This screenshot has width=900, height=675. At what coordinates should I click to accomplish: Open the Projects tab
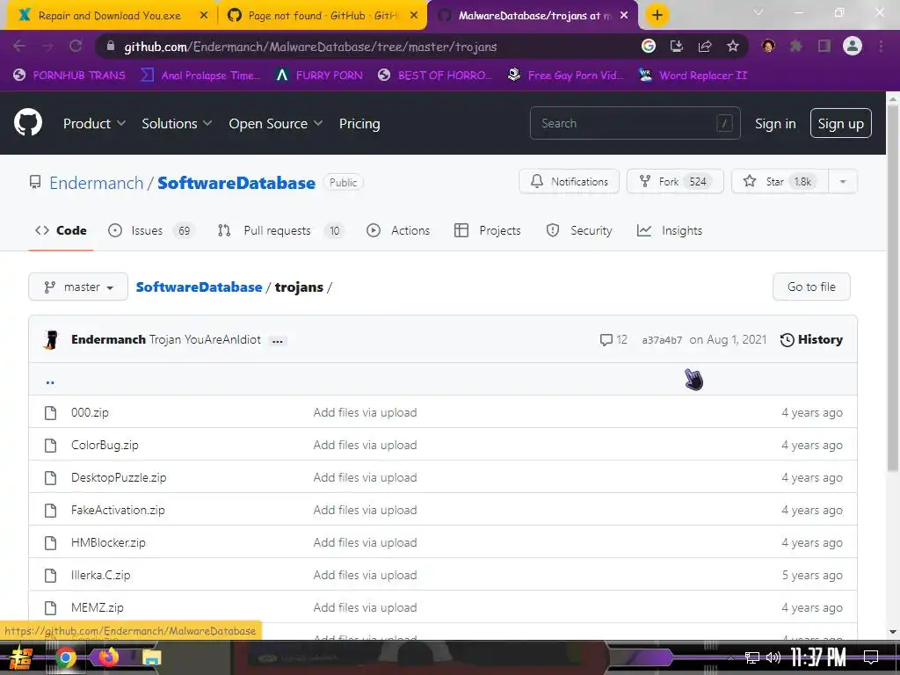point(487,231)
